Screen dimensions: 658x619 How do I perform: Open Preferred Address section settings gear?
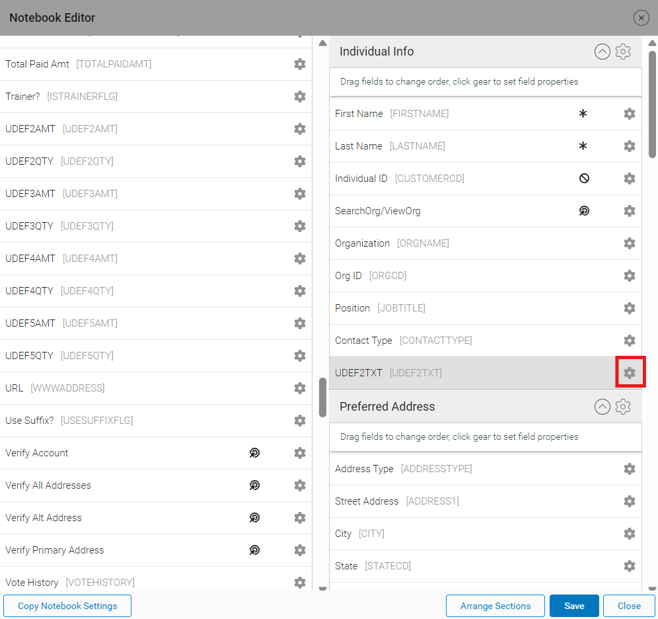(623, 407)
